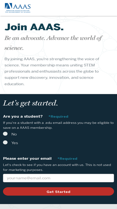117x209 pixels.
Task: Click the red Get Started button
Action: click(x=59, y=191)
